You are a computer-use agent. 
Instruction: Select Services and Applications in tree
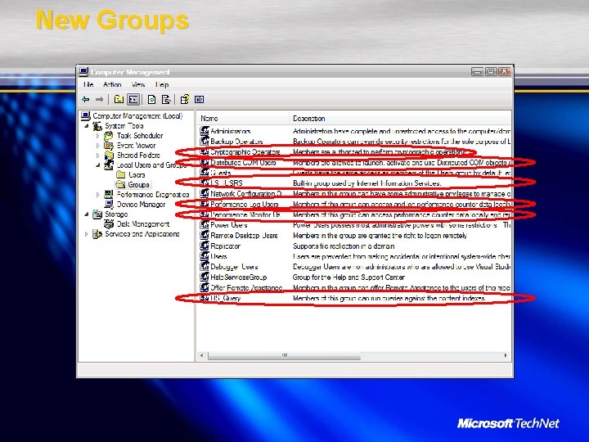[142, 234]
